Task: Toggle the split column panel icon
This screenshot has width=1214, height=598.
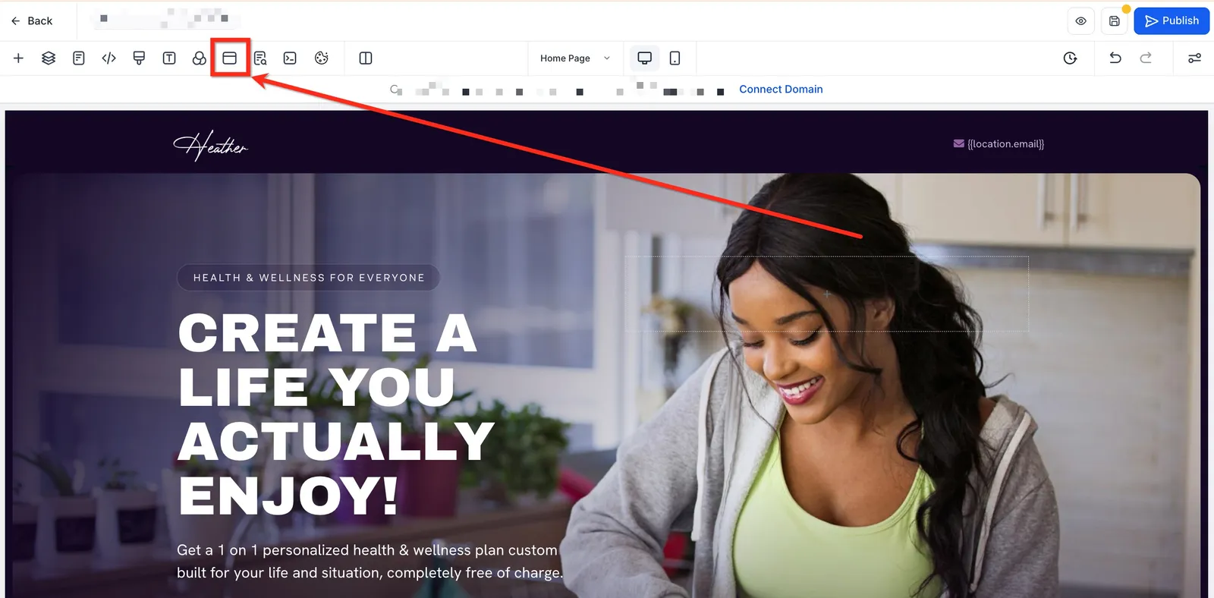Action: click(x=366, y=58)
